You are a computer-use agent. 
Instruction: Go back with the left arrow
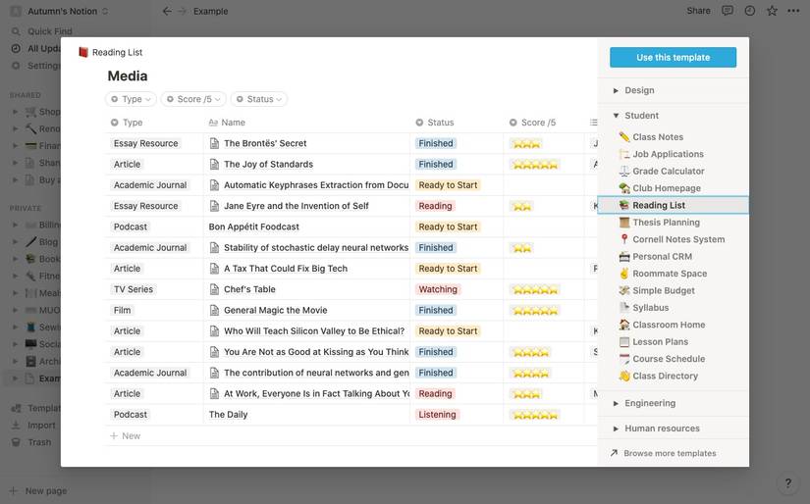coord(167,11)
